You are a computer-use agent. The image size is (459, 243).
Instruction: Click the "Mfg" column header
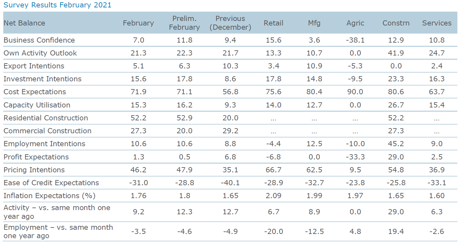(x=314, y=23)
